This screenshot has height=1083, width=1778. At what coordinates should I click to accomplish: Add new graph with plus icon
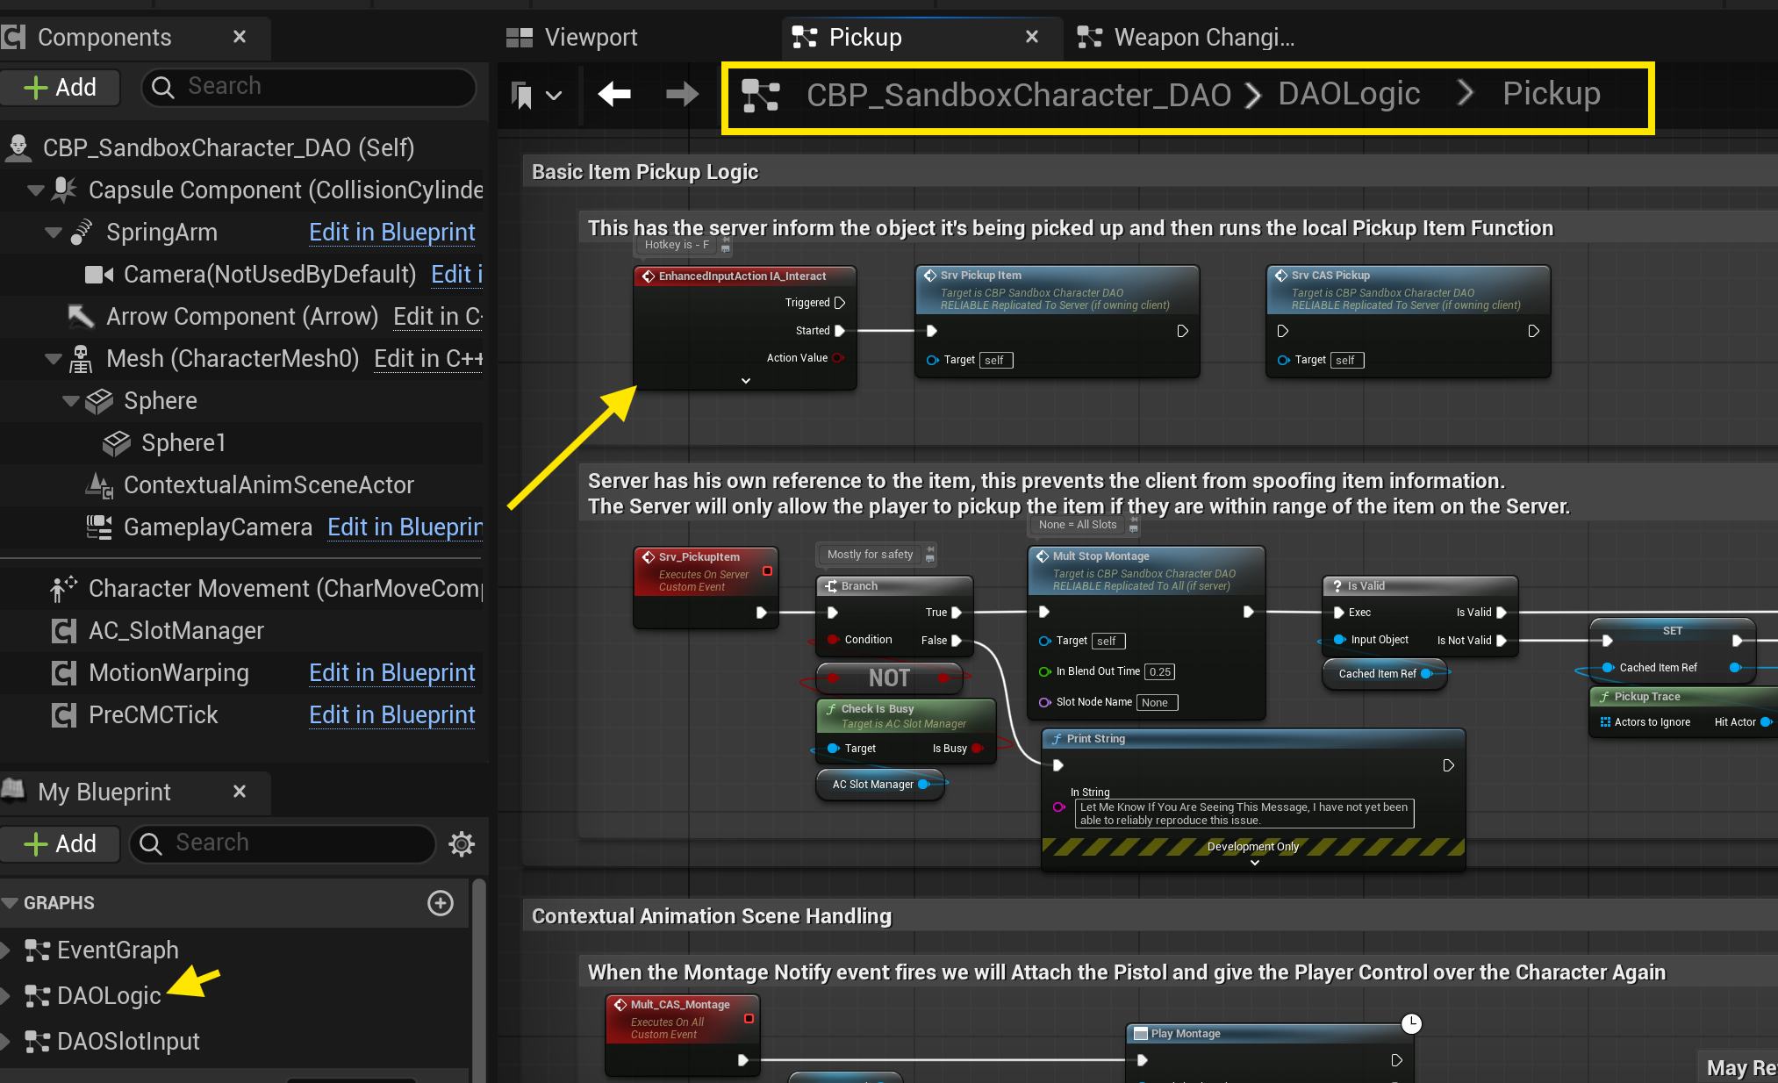(441, 902)
